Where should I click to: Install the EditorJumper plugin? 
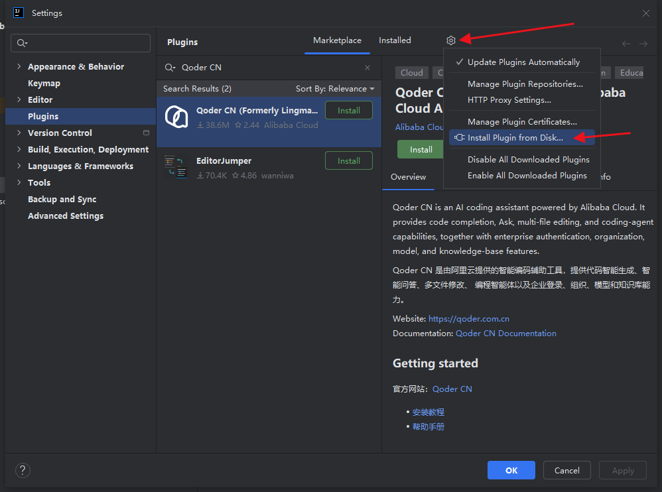[349, 160]
